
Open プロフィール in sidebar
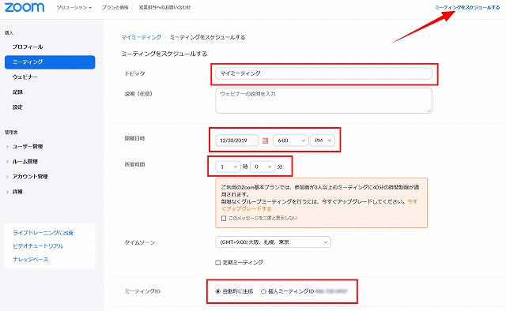[x=28, y=47]
